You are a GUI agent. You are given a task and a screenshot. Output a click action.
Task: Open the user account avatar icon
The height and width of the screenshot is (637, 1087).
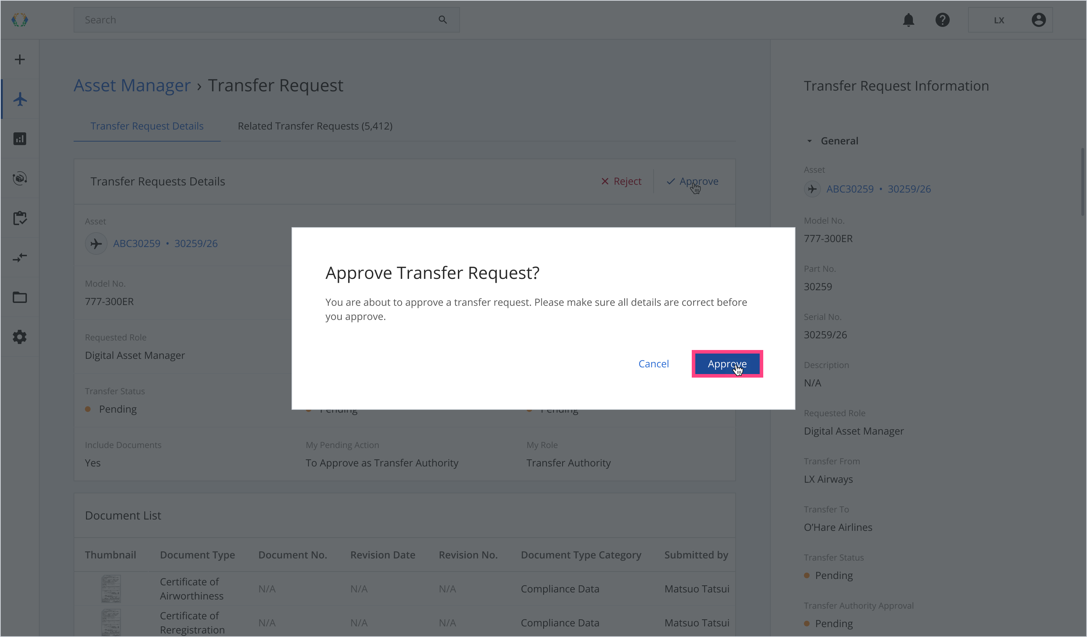(x=1039, y=20)
